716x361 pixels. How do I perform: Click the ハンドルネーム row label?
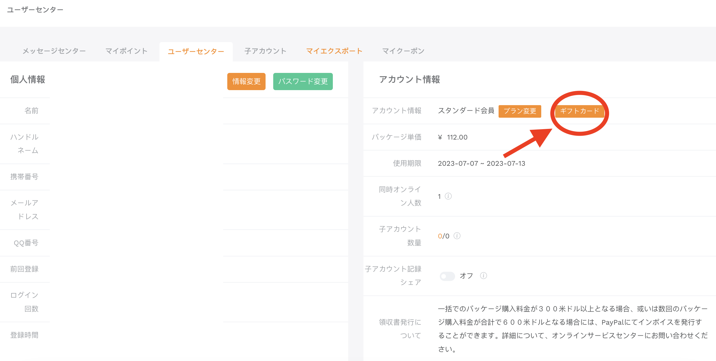tap(24, 144)
